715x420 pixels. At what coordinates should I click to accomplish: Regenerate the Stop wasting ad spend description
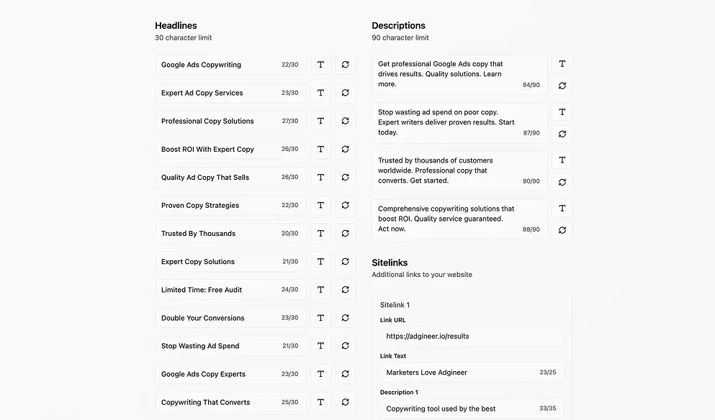[562, 134]
